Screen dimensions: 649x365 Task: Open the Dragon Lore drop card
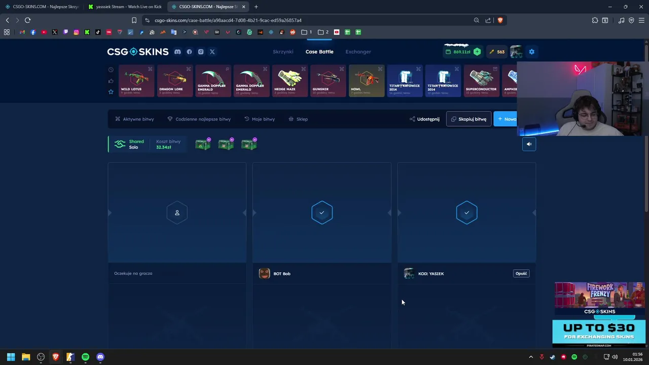[x=175, y=81]
